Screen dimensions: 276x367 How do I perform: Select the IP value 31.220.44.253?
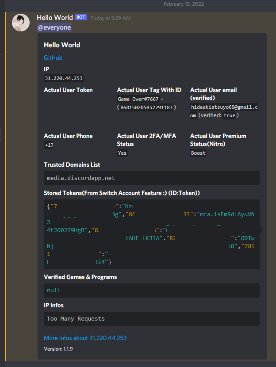click(64, 78)
